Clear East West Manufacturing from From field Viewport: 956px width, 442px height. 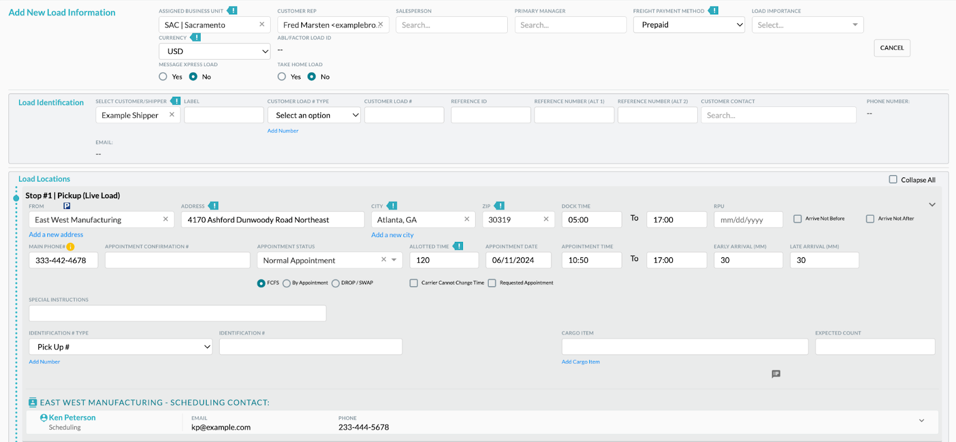point(166,219)
